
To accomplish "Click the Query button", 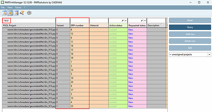I will (x=190, y=27).
